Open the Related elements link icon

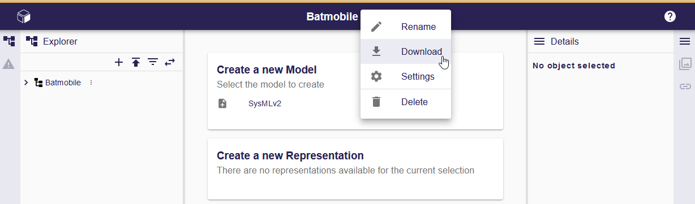[x=685, y=86]
